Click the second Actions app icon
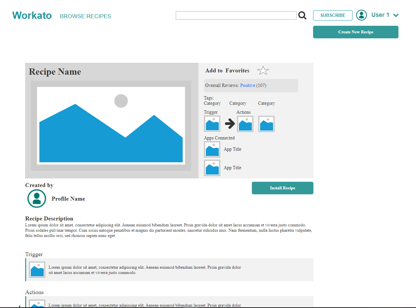 point(266,124)
